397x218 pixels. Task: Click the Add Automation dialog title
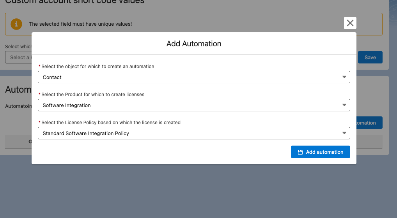194,44
